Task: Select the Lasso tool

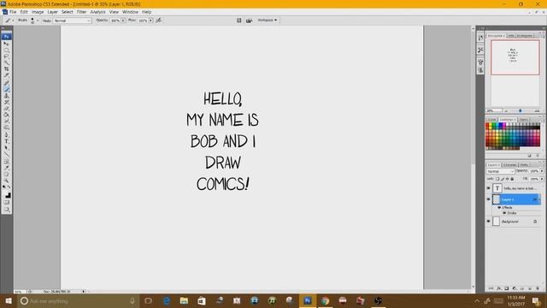Action: [x=6, y=56]
